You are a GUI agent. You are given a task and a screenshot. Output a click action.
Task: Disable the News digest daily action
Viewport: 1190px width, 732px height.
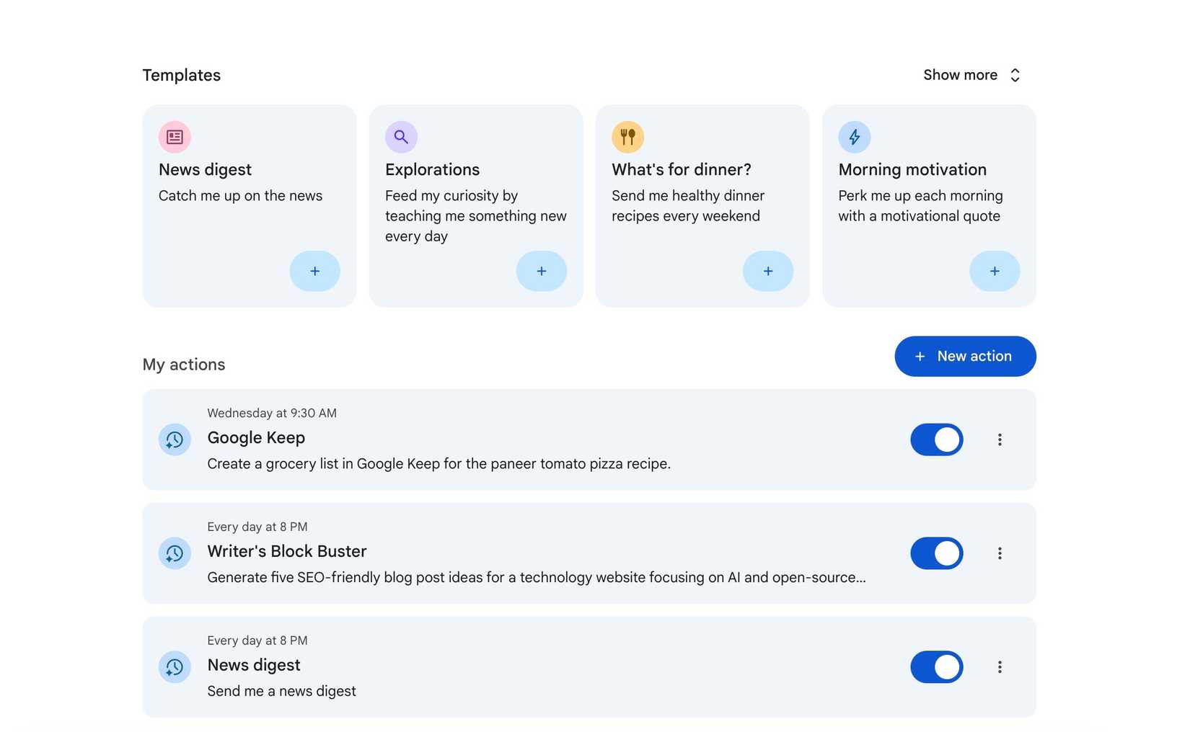point(936,667)
